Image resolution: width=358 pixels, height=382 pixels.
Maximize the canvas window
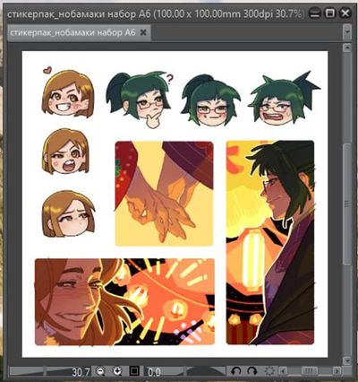[x=330, y=13]
